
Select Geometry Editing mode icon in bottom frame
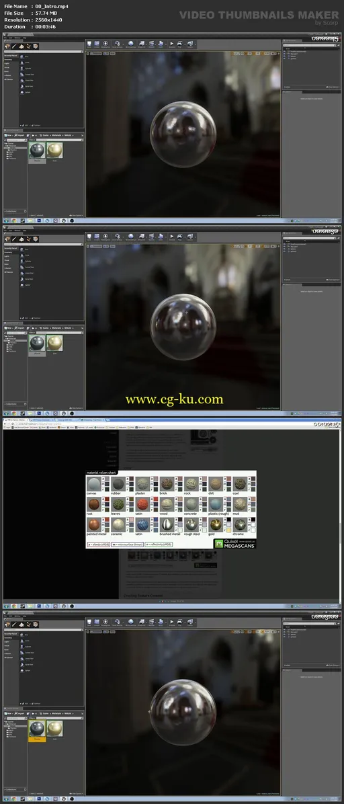click(36, 624)
